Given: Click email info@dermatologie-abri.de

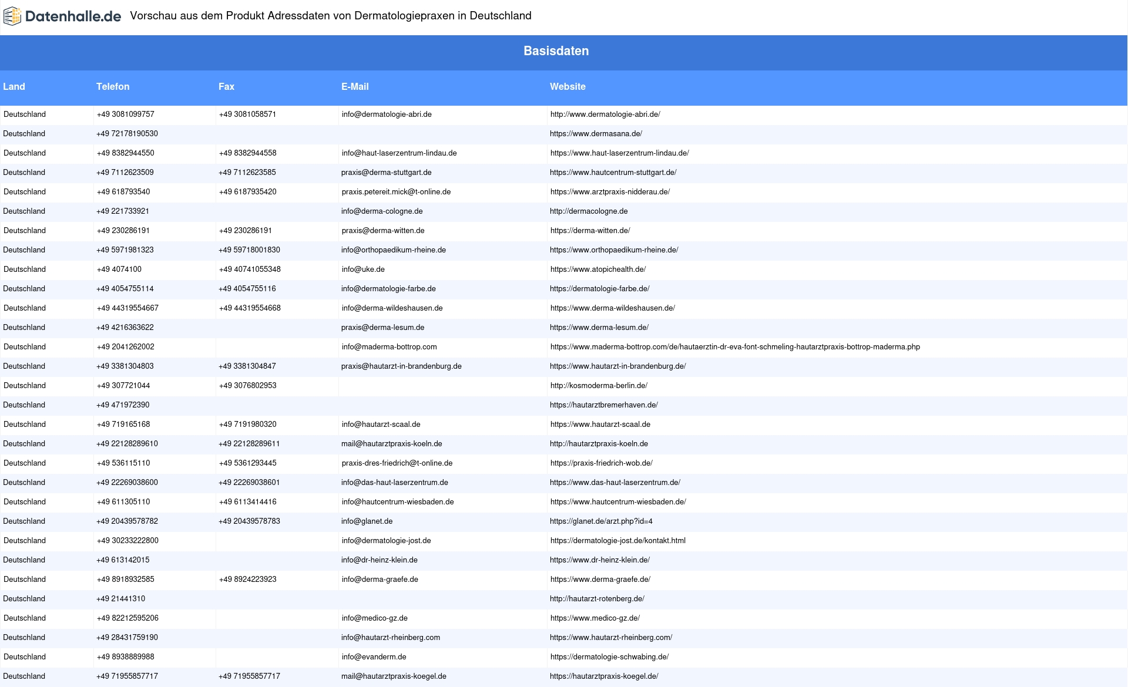Looking at the screenshot, I should 387,114.
